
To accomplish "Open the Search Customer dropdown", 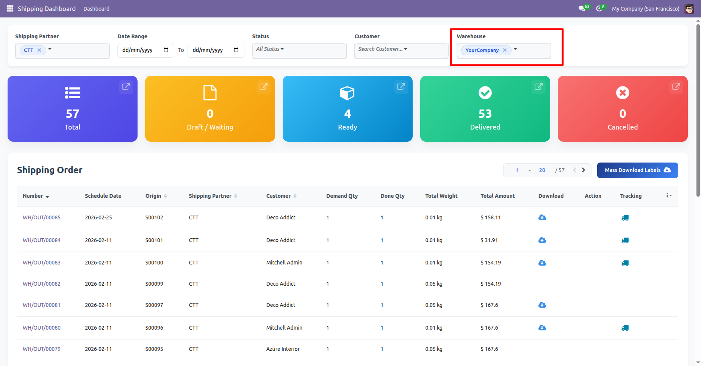I will (x=383, y=49).
